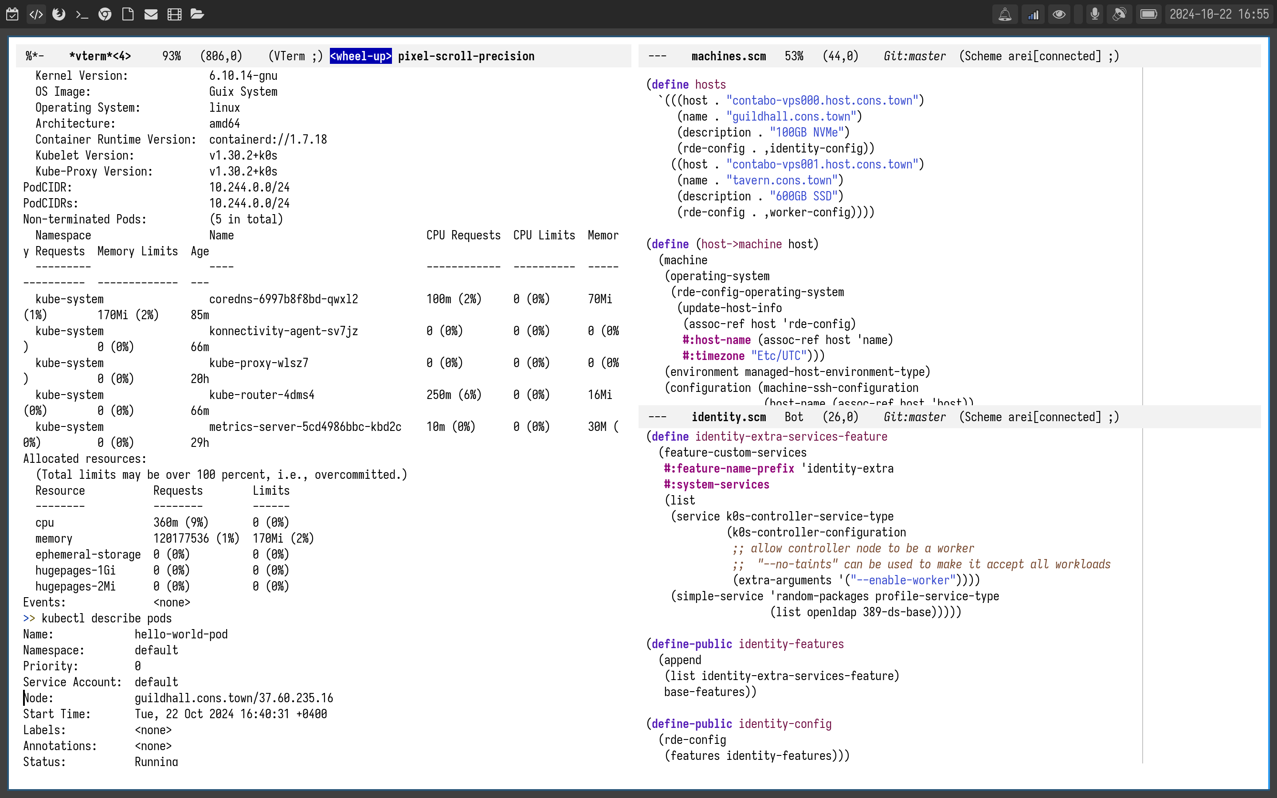This screenshot has height=798, width=1277.
Task: Click the konnectivity-agent-sv7jz pod name
Action: pos(283,331)
